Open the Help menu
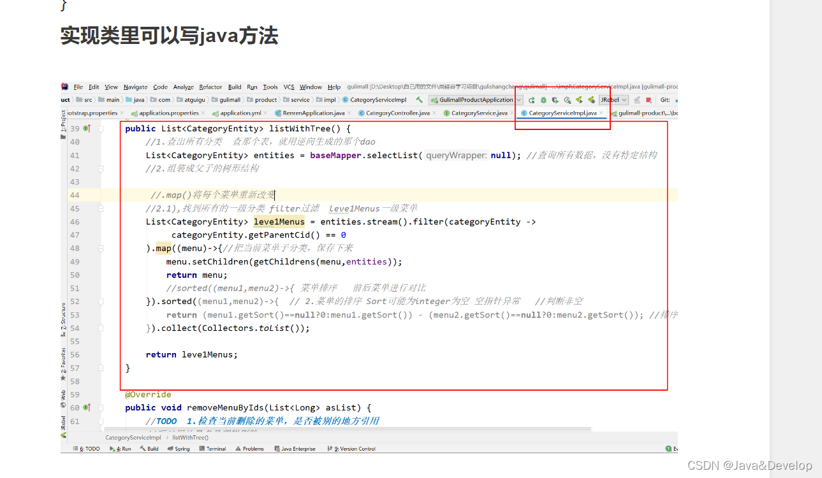Image resolution: width=822 pixels, height=478 pixels. (x=334, y=87)
